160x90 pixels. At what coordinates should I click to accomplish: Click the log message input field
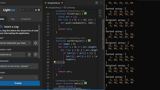[19, 66]
